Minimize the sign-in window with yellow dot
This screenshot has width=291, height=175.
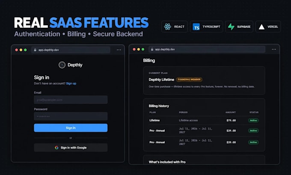coord(21,50)
